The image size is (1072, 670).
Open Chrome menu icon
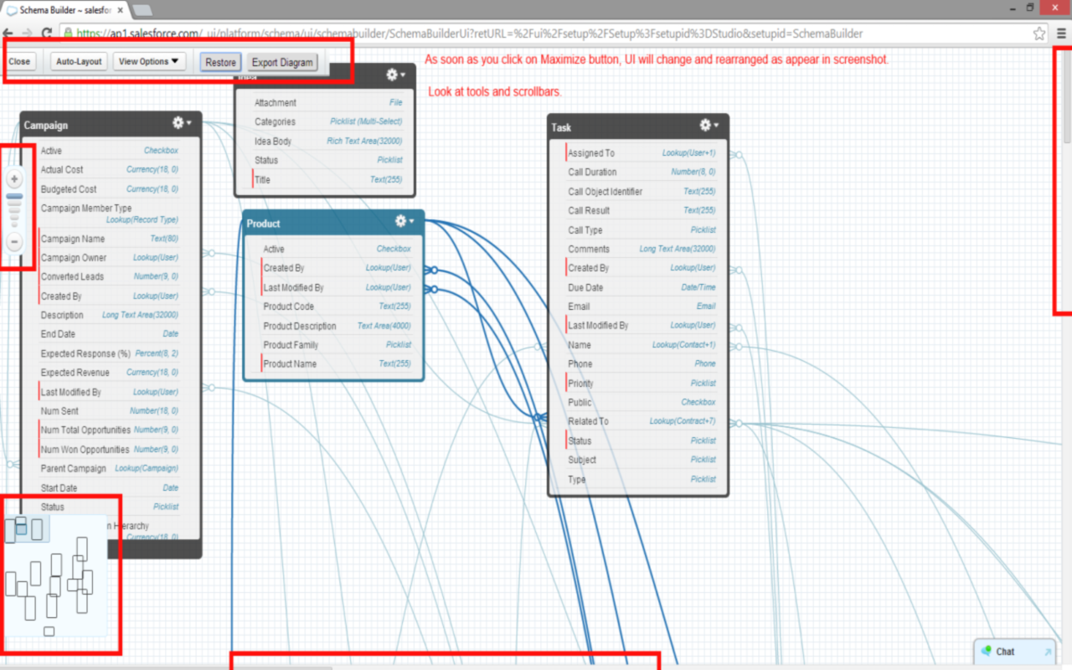pos(1061,33)
